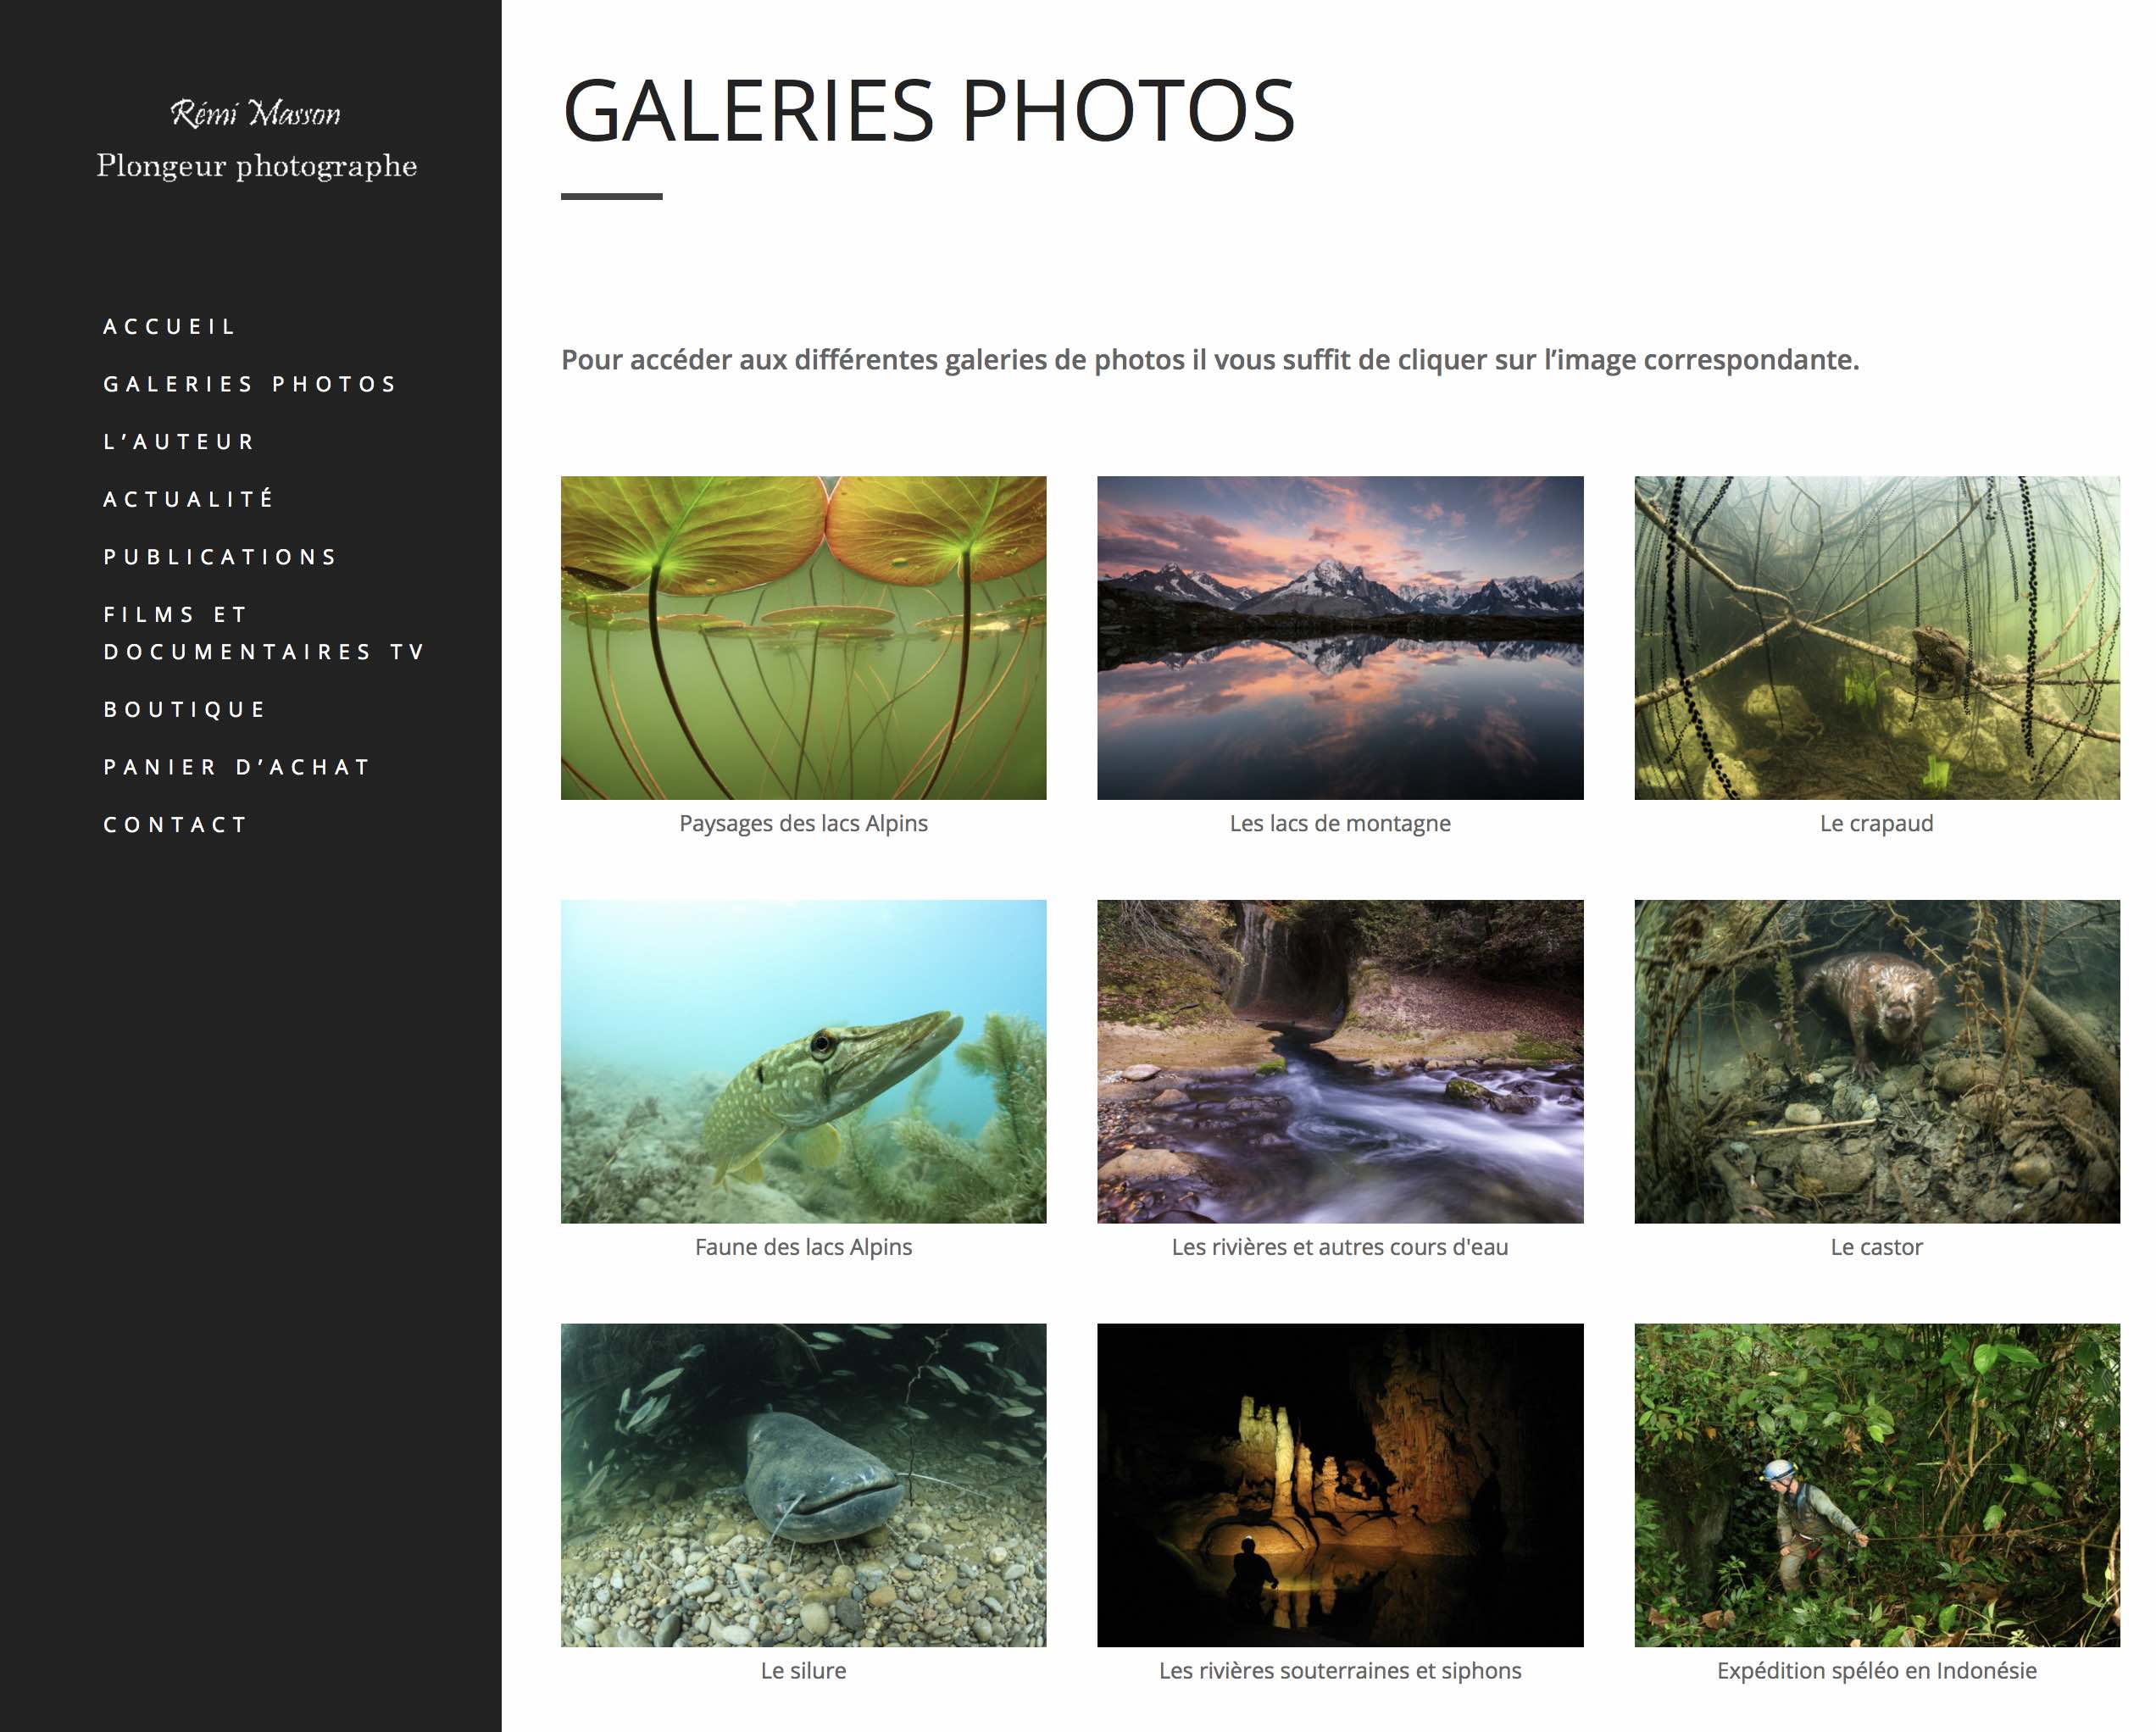Image resolution: width=2156 pixels, height=1732 pixels.
Task: Open the lit cave stalagmites thumbnail
Action: pyautogui.click(x=1340, y=1485)
